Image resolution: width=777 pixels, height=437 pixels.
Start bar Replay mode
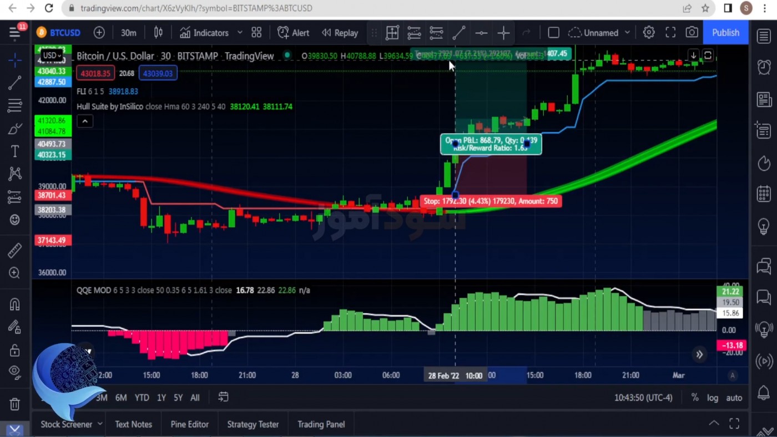[340, 33]
